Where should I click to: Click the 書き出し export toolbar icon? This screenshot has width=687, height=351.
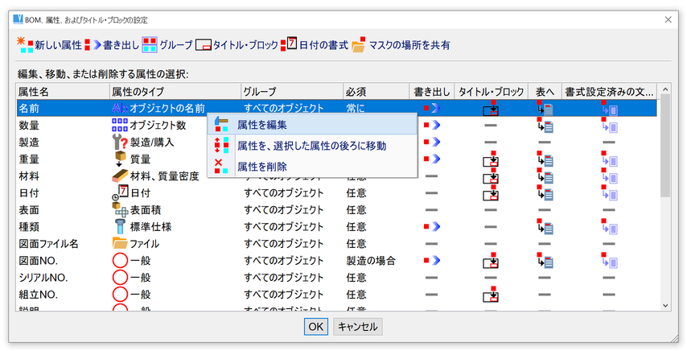point(92,45)
